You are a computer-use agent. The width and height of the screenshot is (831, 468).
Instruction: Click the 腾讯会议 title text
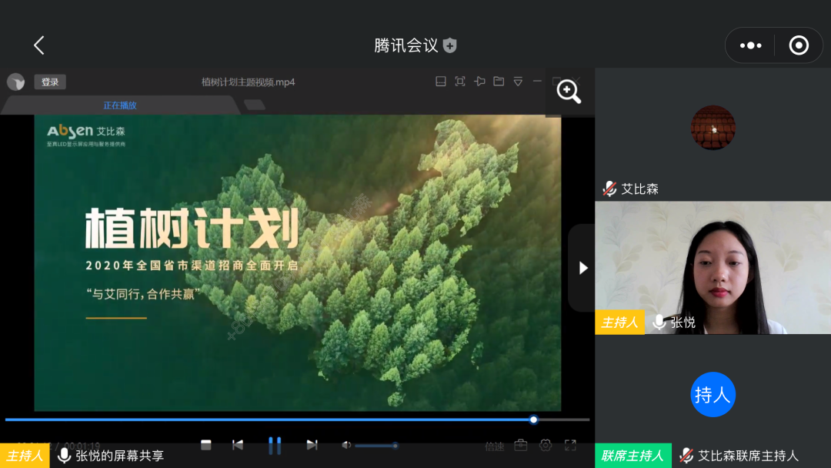tap(406, 45)
